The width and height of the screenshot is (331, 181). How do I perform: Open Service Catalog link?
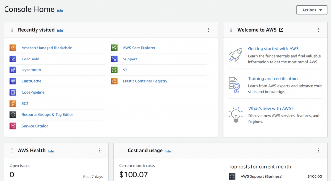pos(35,126)
